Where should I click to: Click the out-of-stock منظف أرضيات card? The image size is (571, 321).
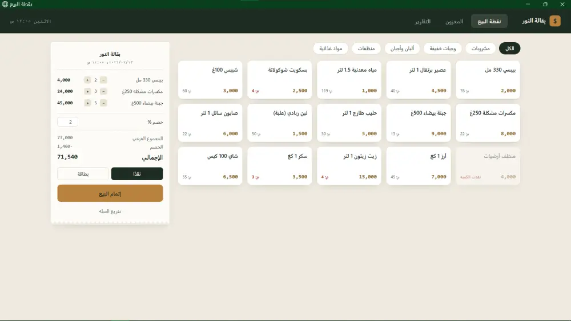488,166
